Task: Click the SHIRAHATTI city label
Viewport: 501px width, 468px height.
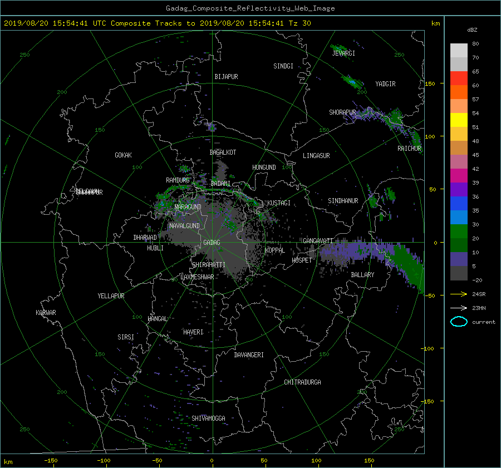Action: point(209,265)
